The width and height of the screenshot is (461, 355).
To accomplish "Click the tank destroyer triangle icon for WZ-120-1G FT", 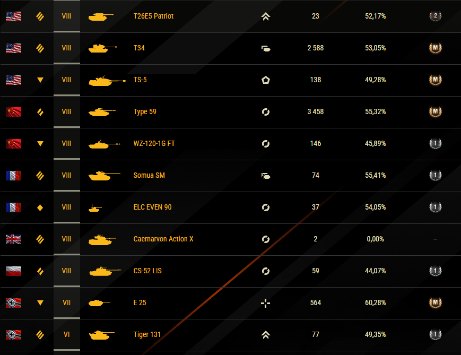I will [40, 143].
